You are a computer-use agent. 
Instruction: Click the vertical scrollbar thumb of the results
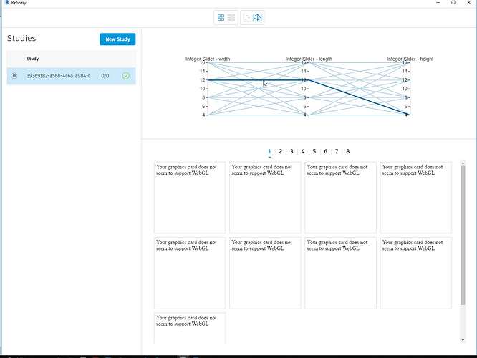pos(463,235)
